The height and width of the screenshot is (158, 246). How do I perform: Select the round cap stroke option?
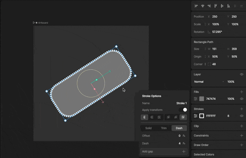152,117
